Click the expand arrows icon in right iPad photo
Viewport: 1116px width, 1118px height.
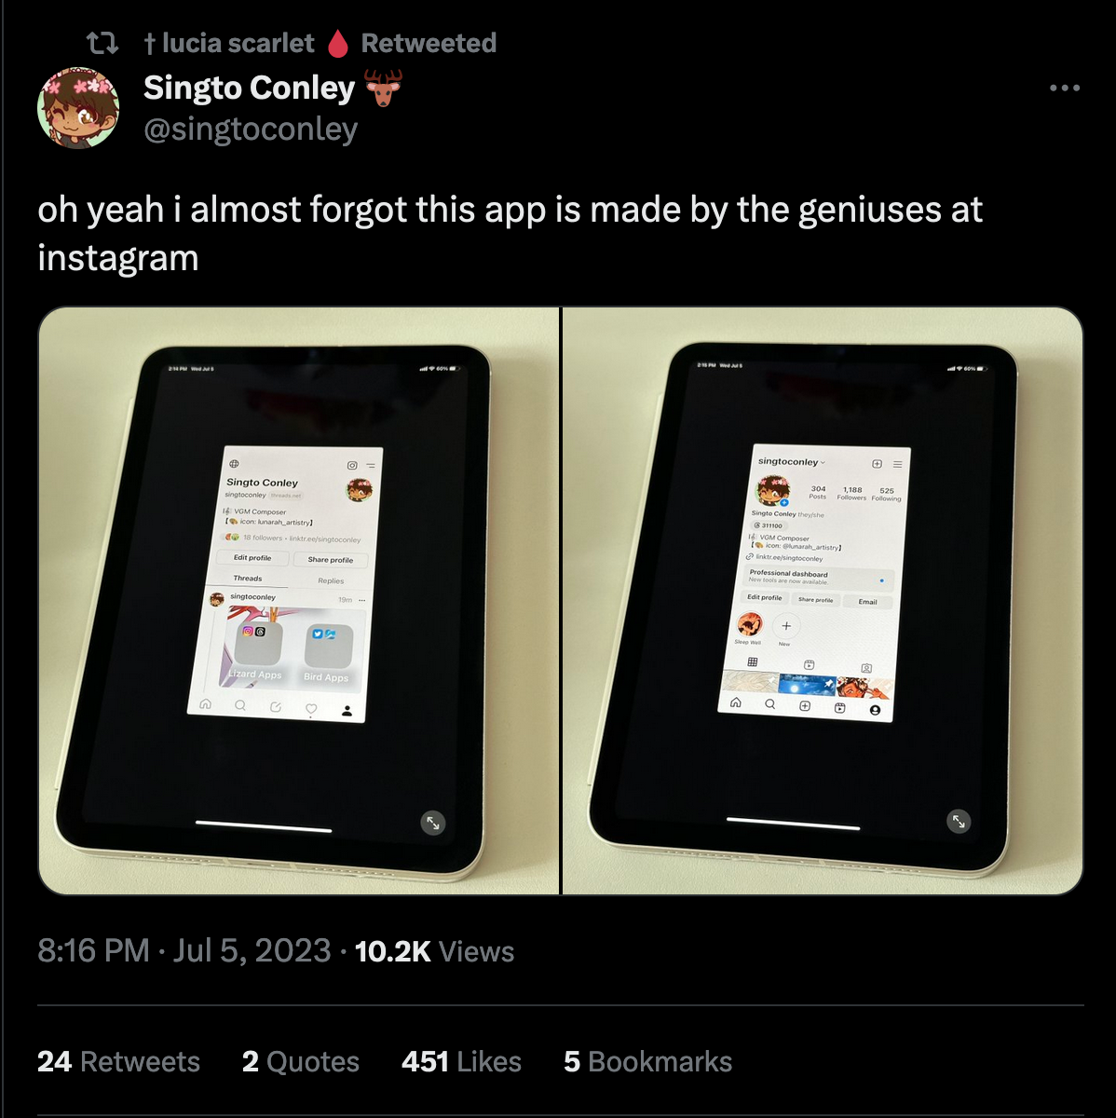tap(958, 821)
